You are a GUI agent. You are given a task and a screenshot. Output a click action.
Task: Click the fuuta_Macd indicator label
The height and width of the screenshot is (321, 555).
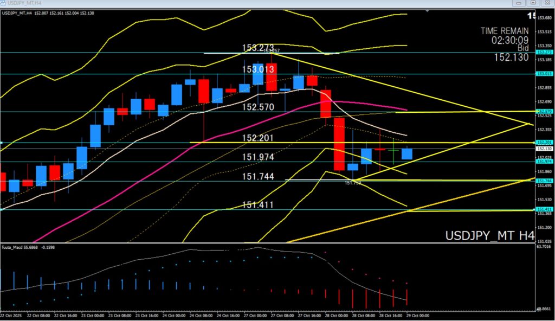pyautogui.click(x=15, y=247)
